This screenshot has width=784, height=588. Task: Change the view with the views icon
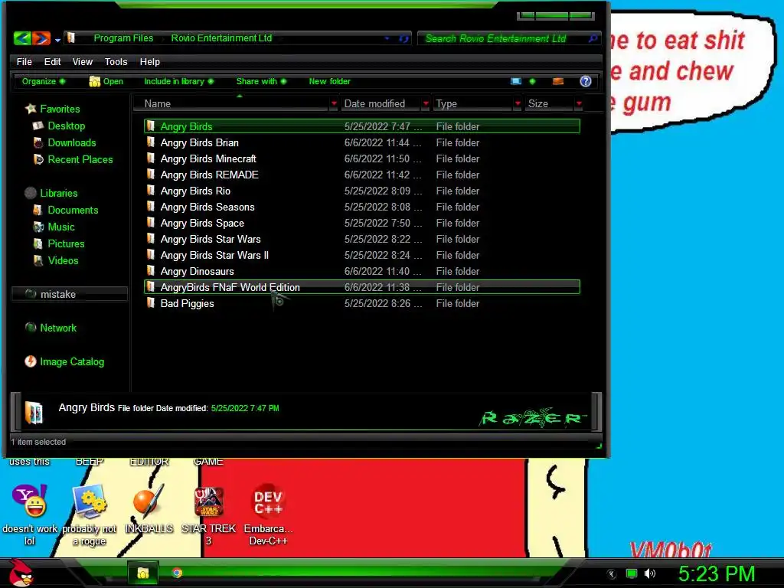click(x=516, y=81)
